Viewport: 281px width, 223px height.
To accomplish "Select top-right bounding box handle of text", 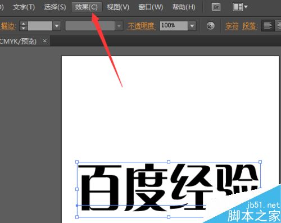I will [260, 162].
